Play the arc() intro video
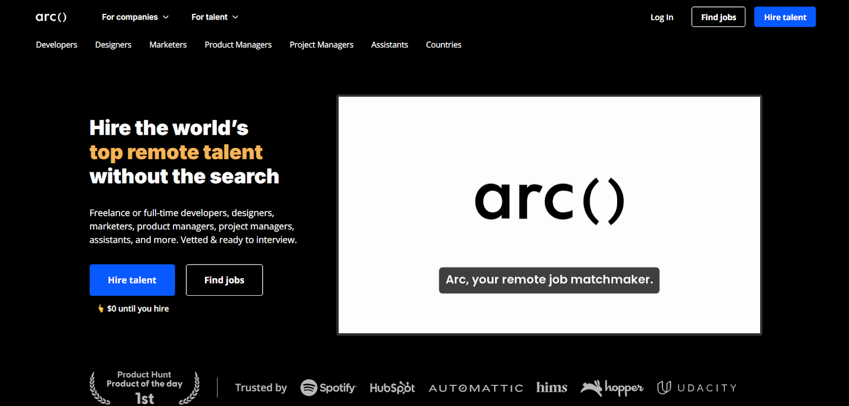849x406 pixels. click(x=549, y=215)
